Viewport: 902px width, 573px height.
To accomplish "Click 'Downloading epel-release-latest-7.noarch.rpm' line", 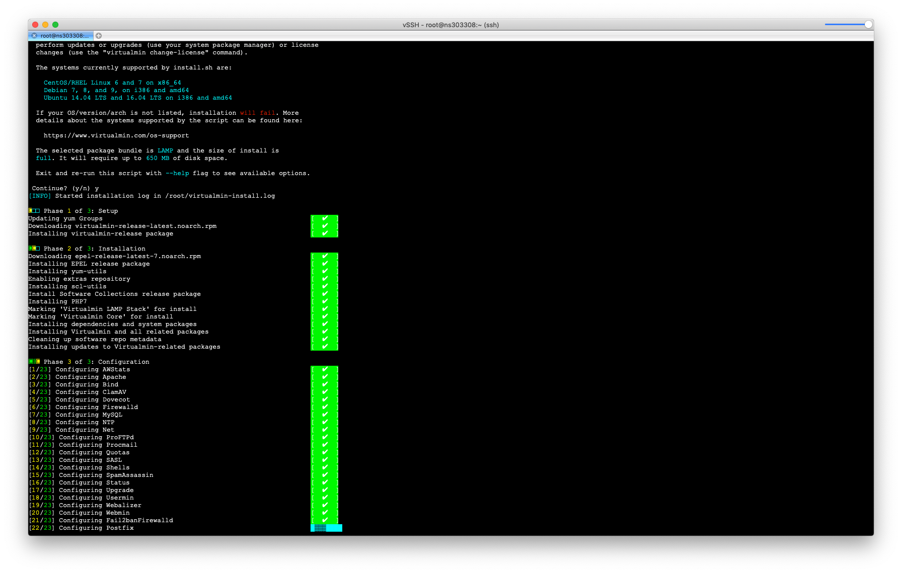I will [x=115, y=256].
